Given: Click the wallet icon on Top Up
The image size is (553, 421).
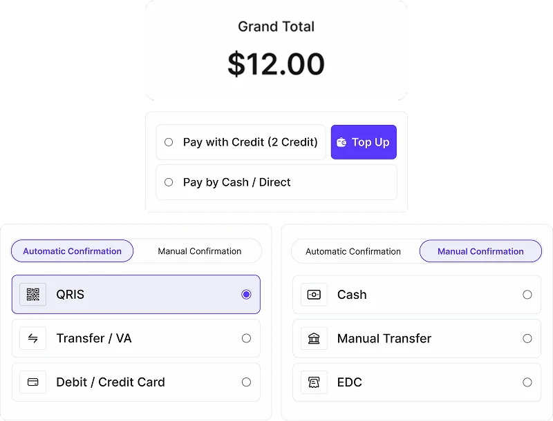Looking at the screenshot, I should pos(341,142).
